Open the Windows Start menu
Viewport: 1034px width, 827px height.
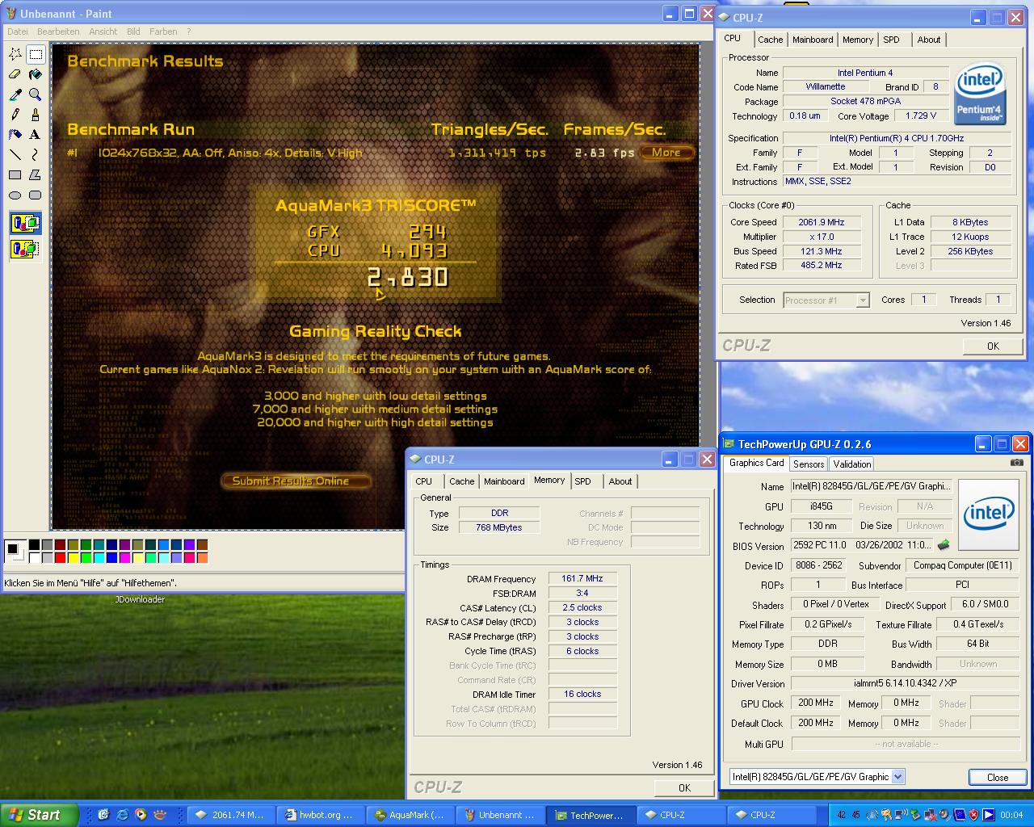point(39,815)
